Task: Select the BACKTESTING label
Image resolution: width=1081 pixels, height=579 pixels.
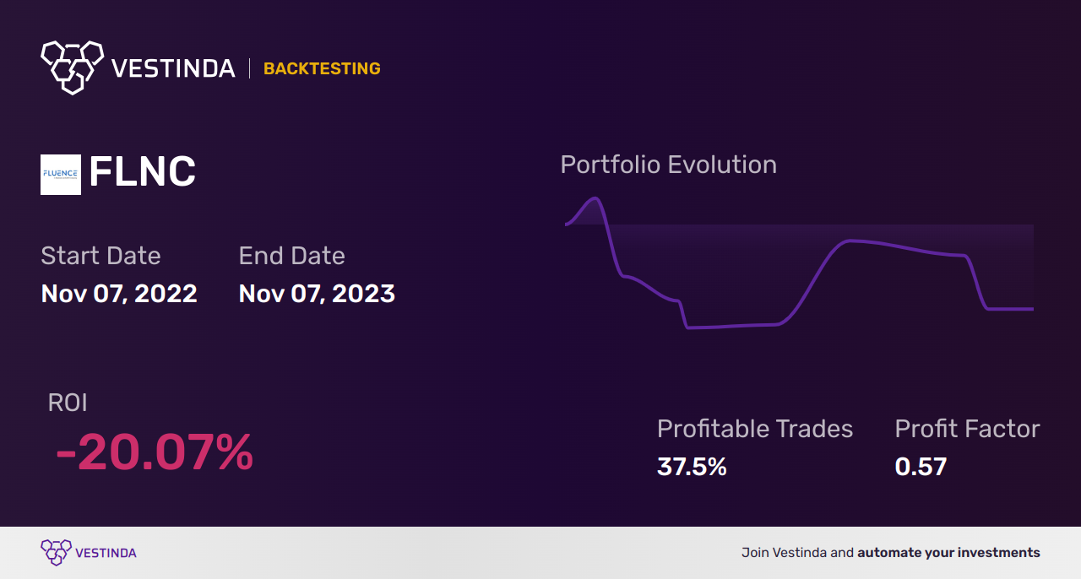Action: click(x=322, y=68)
